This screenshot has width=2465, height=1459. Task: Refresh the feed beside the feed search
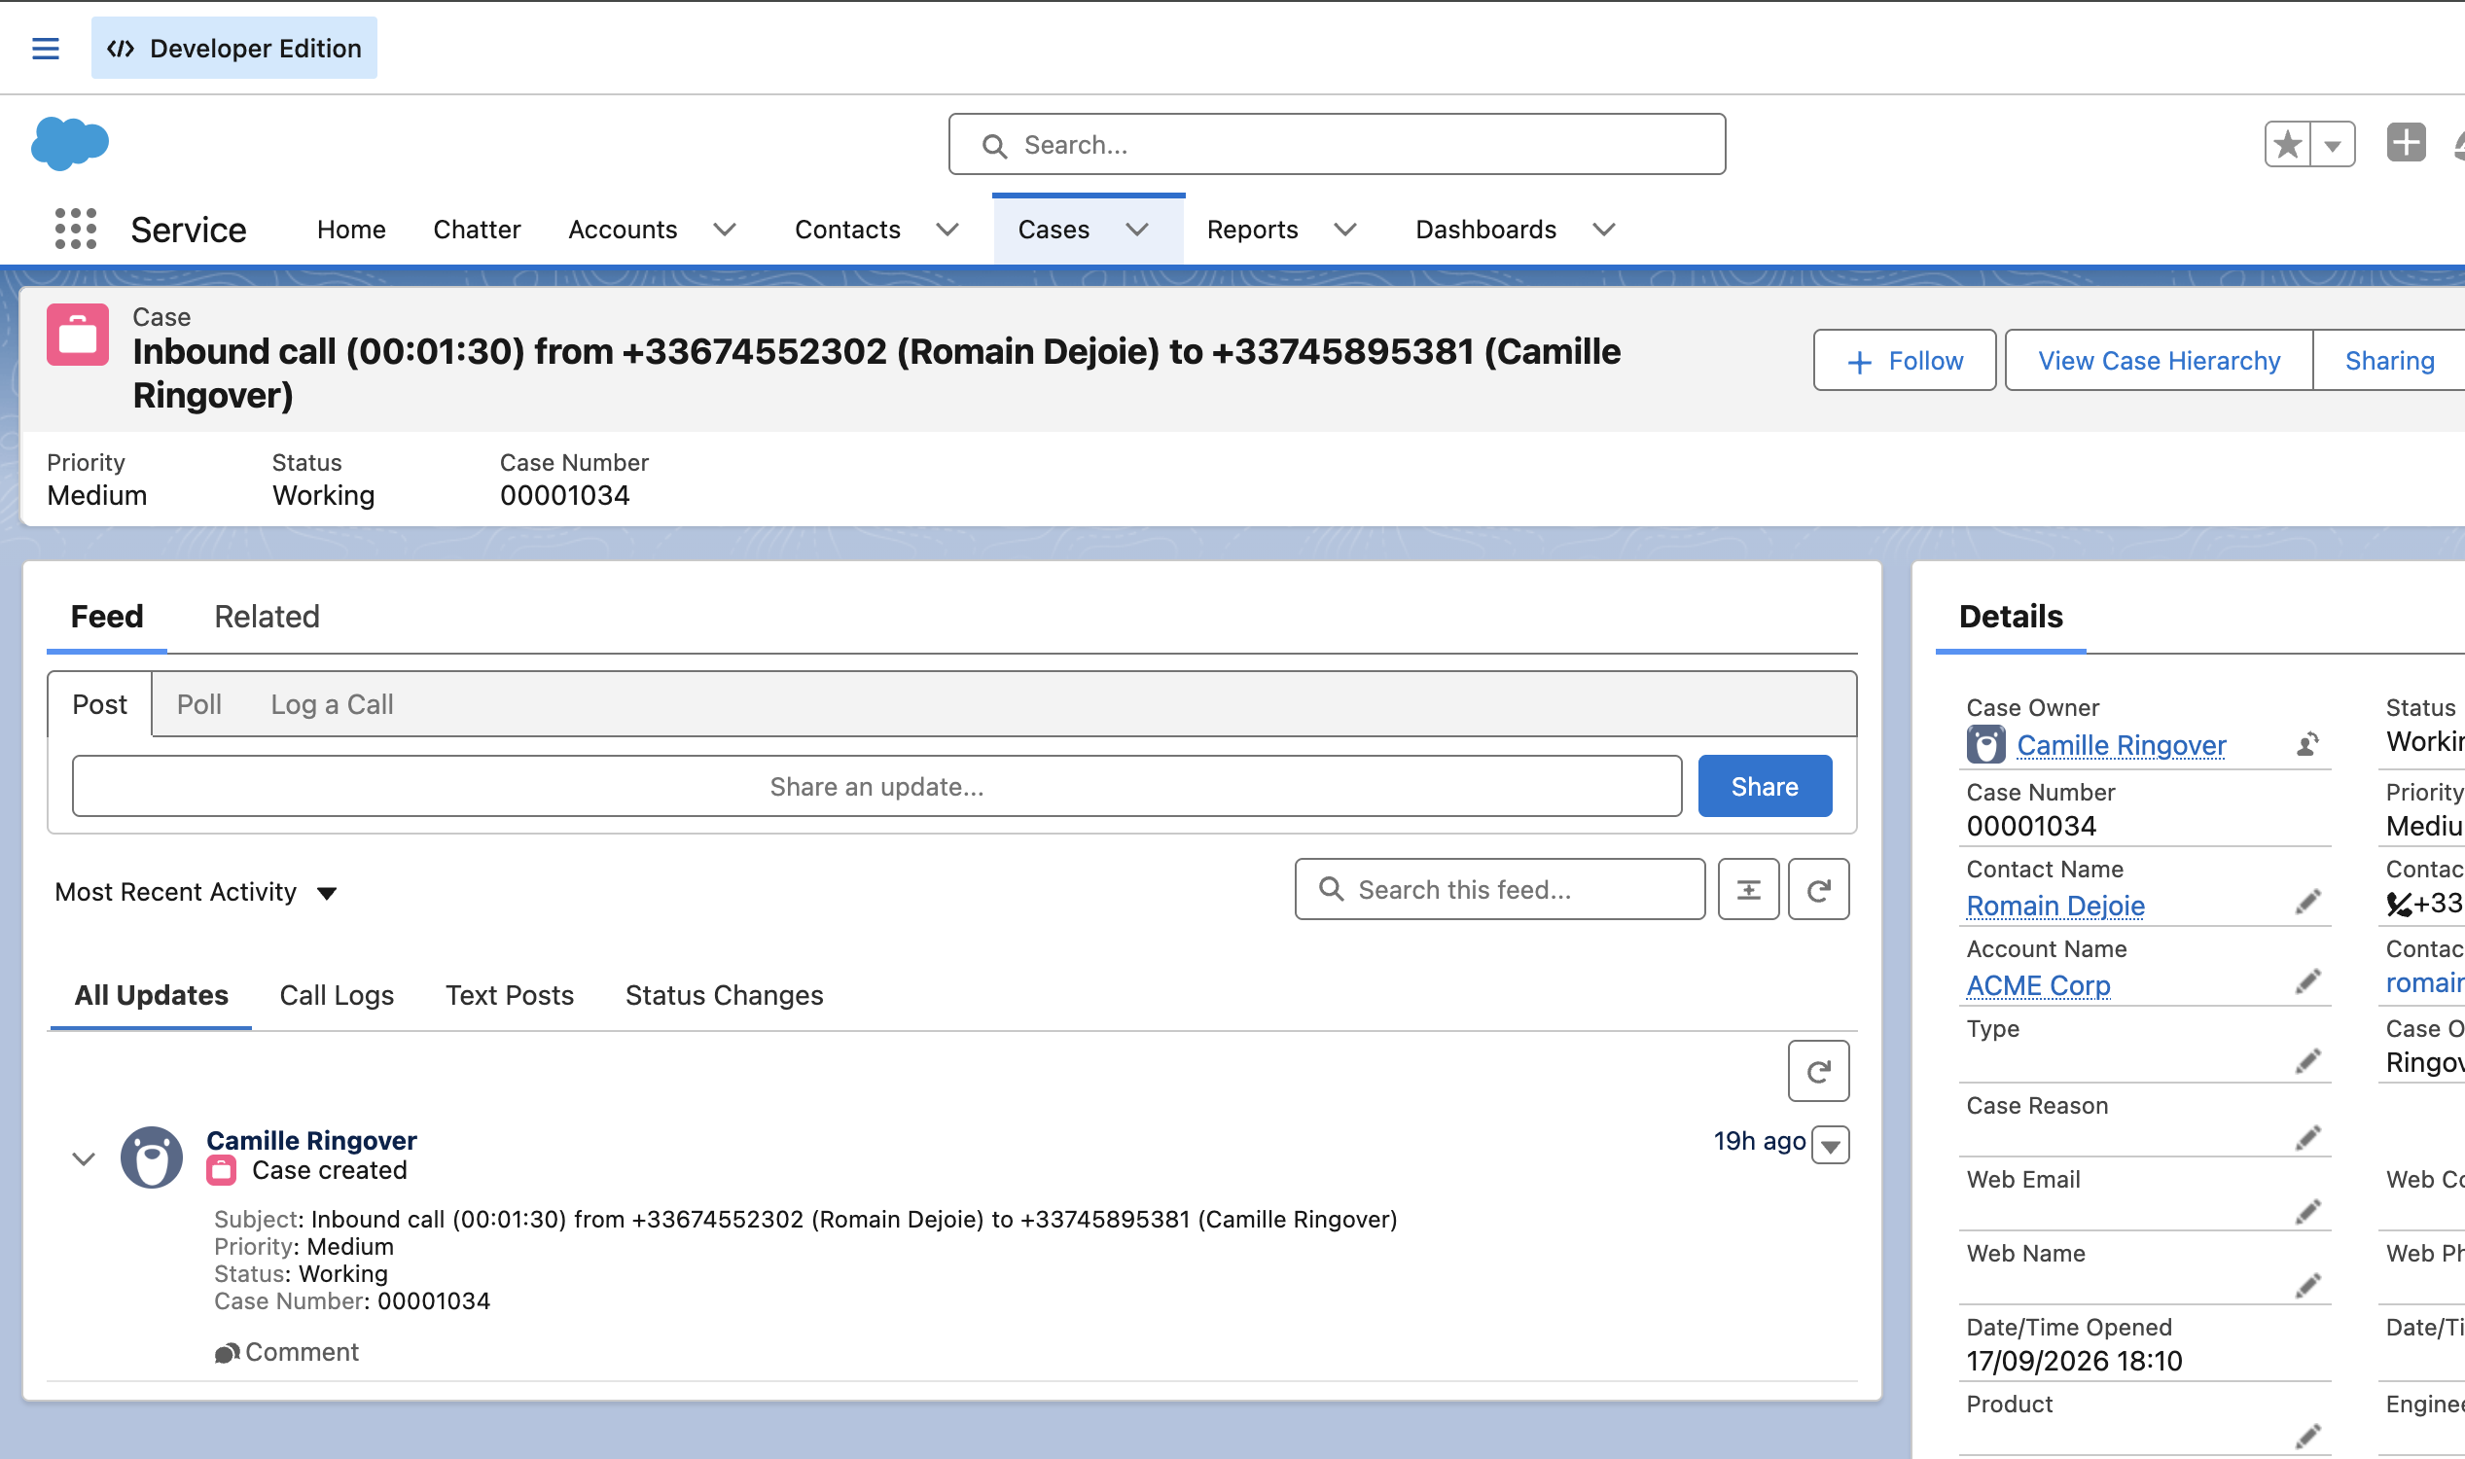coord(1818,890)
